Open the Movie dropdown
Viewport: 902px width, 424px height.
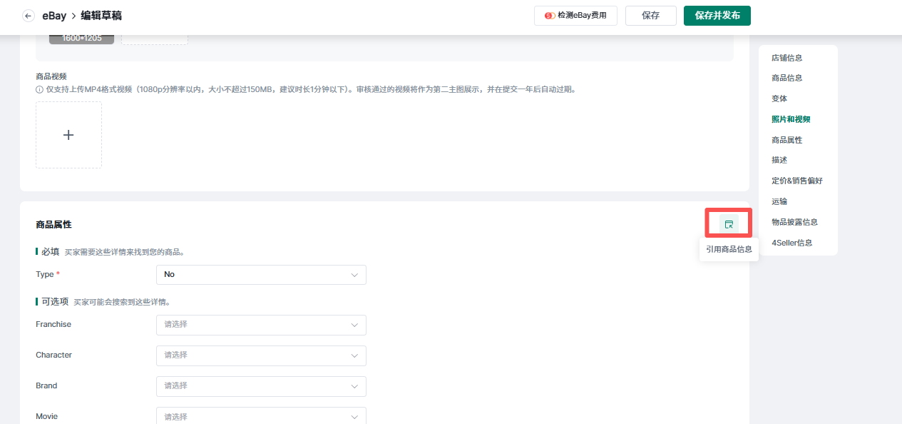pyautogui.click(x=261, y=416)
